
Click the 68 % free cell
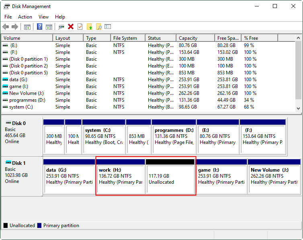coord(249,107)
